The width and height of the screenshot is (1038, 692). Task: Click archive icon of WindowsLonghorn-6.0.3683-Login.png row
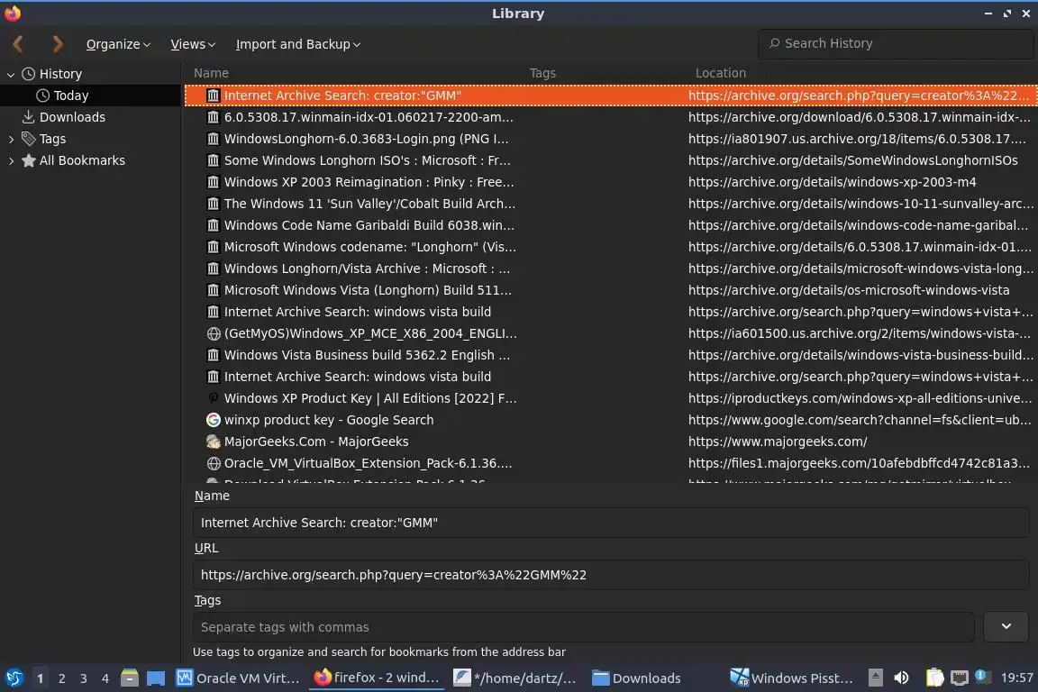click(214, 139)
